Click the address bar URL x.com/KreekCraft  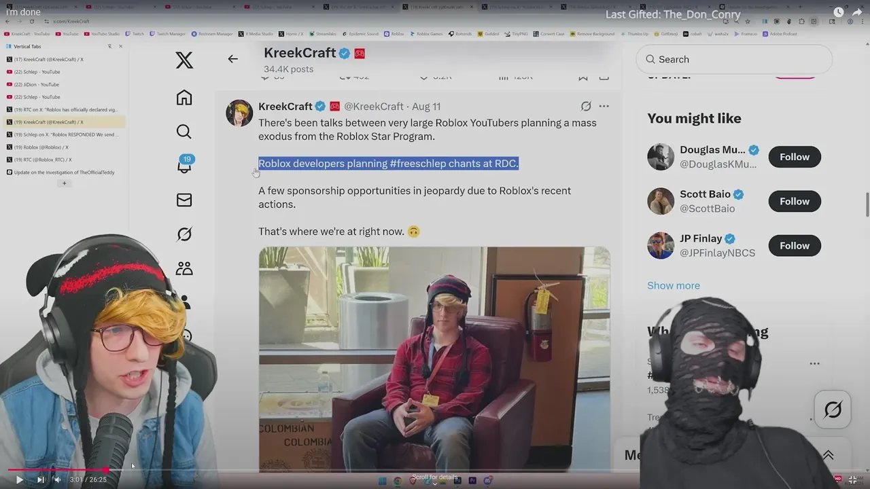(x=71, y=22)
